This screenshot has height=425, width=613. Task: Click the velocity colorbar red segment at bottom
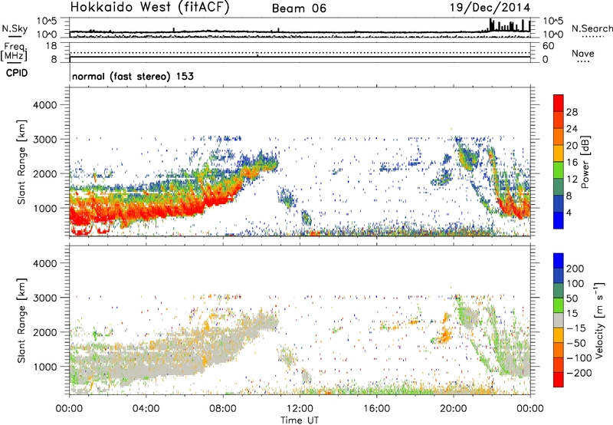pyautogui.click(x=559, y=380)
